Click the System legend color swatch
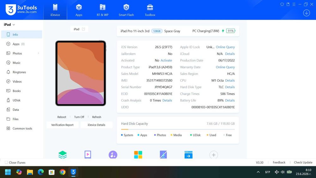Image resolution: width=316 pixels, height=178 pixels. [122, 135]
